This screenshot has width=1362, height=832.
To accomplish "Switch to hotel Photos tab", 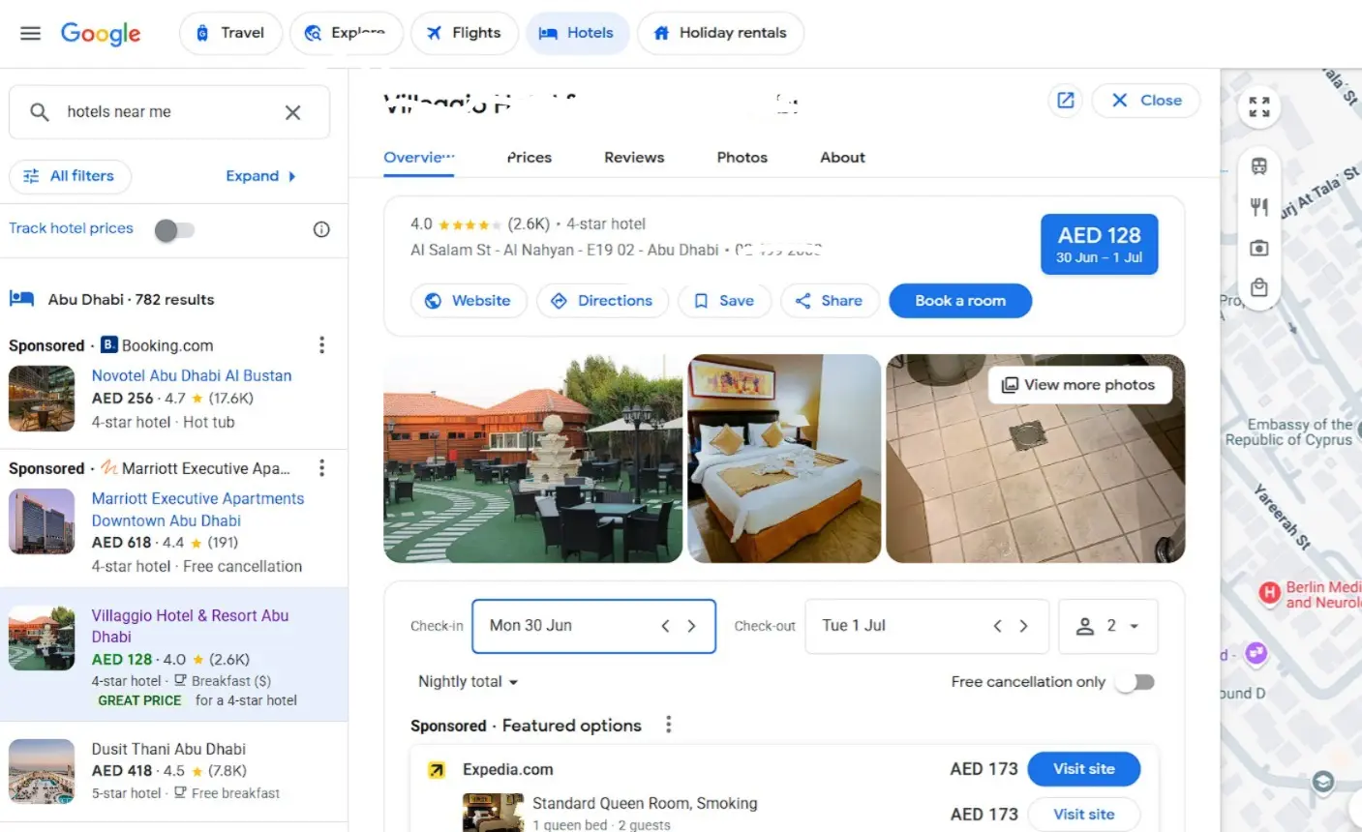I will tap(742, 158).
